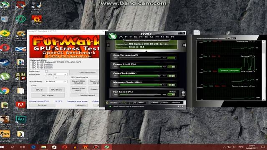Launch Half-Life 2 Episode One shortcut
Image resolution: width=267 pixels, height=150 pixels.
[20, 36]
